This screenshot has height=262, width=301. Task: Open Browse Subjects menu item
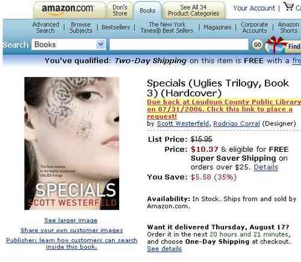pos(81,28)
